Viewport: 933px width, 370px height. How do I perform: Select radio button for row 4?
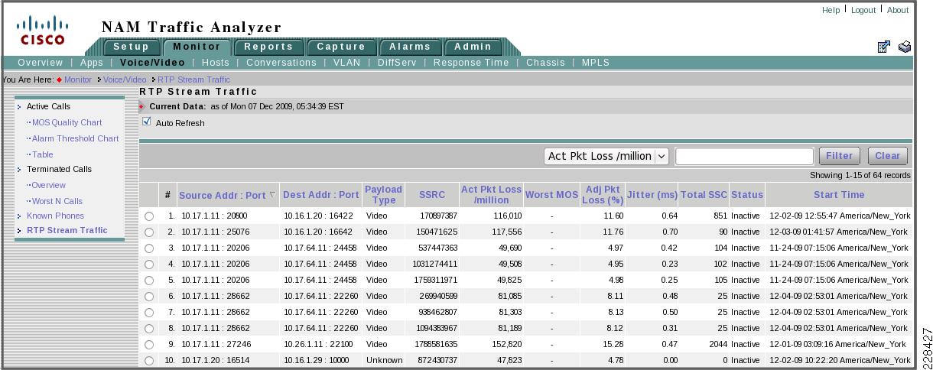[149, 265]
